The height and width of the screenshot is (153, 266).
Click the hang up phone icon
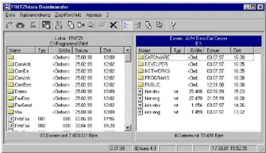[20, 25]
